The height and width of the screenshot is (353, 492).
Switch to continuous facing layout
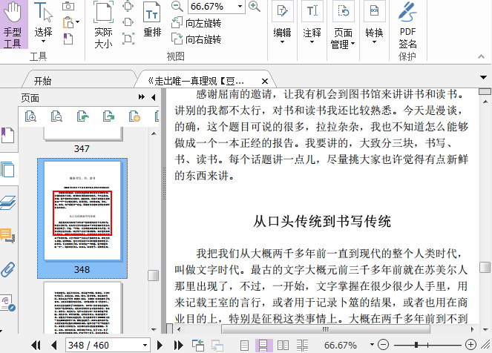click(303, 346)
